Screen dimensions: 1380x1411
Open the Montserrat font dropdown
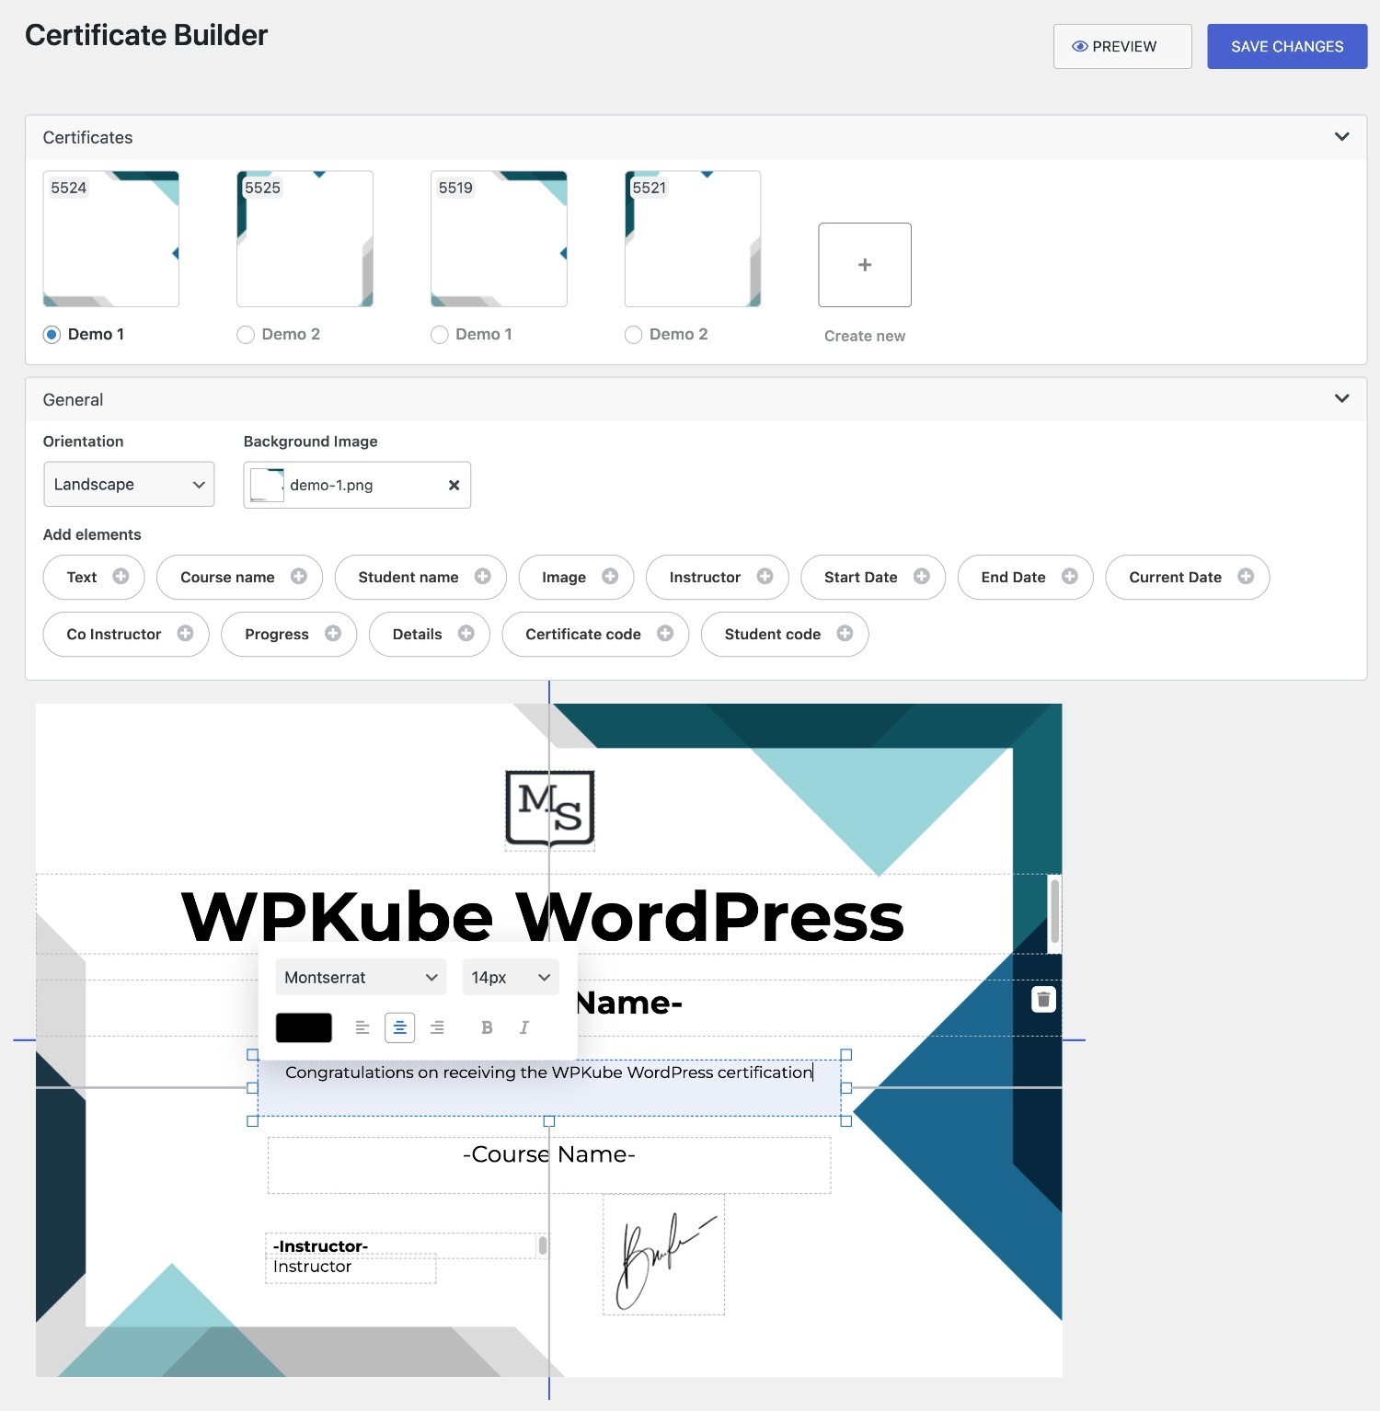click(x=361, y=977)
